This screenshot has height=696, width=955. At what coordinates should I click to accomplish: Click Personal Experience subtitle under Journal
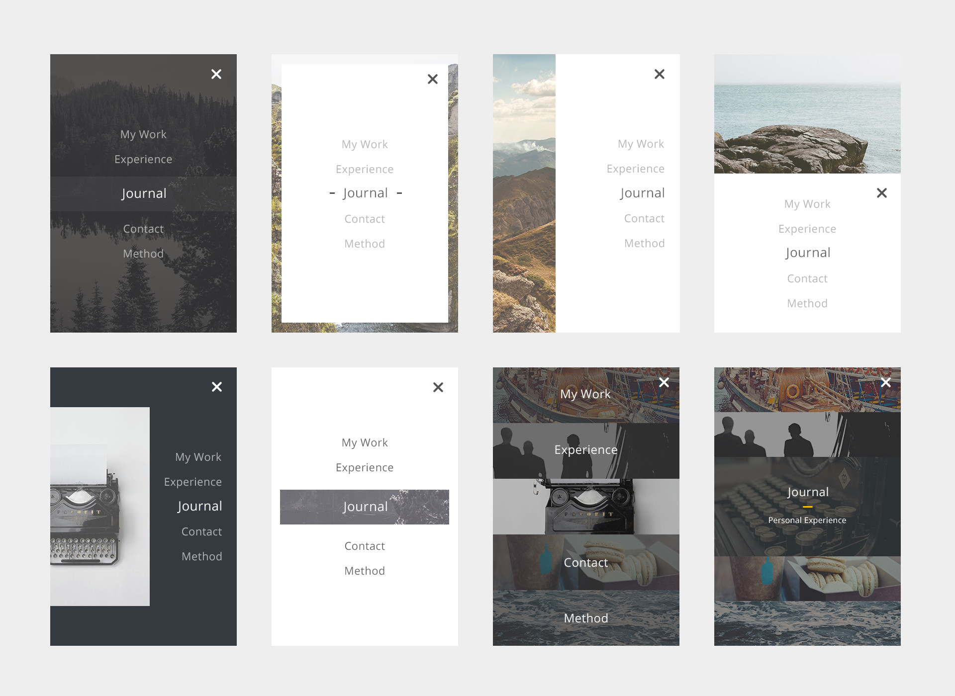807,520
